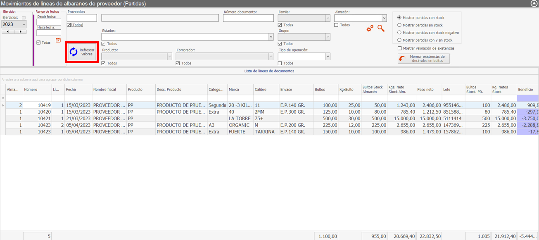Click the ORGANIC marca cell
Screen dimensions: 539x240
point(240,125)
